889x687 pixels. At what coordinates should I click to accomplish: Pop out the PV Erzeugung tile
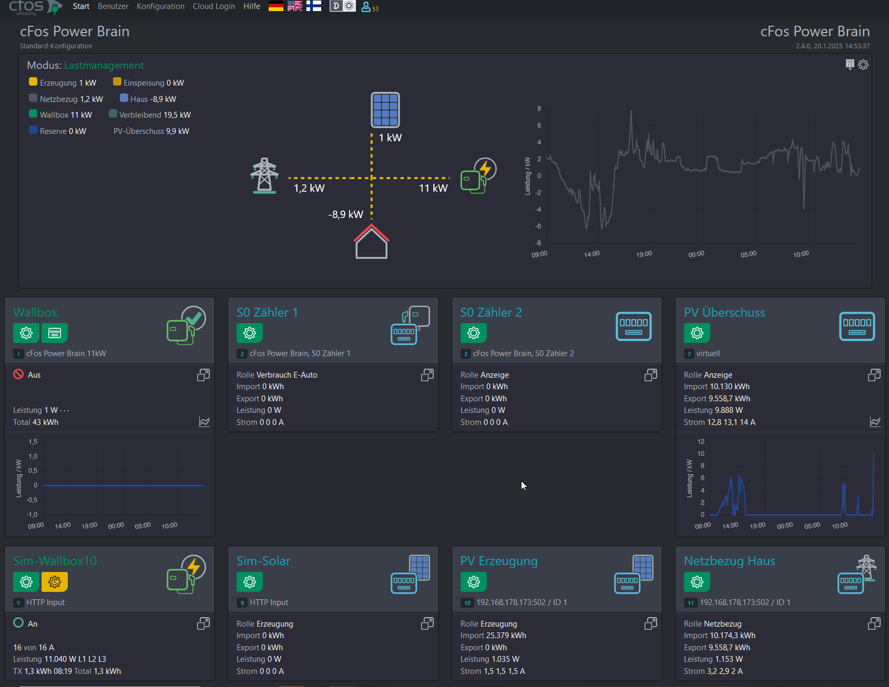(x=651, y=623)
